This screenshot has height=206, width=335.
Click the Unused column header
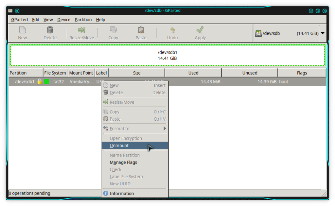click(250, 73)
